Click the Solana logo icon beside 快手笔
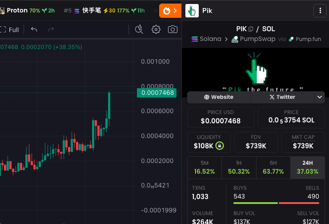 tap(77, 11)
